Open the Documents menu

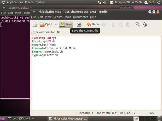pyautogui.click(x=80, y=17)
